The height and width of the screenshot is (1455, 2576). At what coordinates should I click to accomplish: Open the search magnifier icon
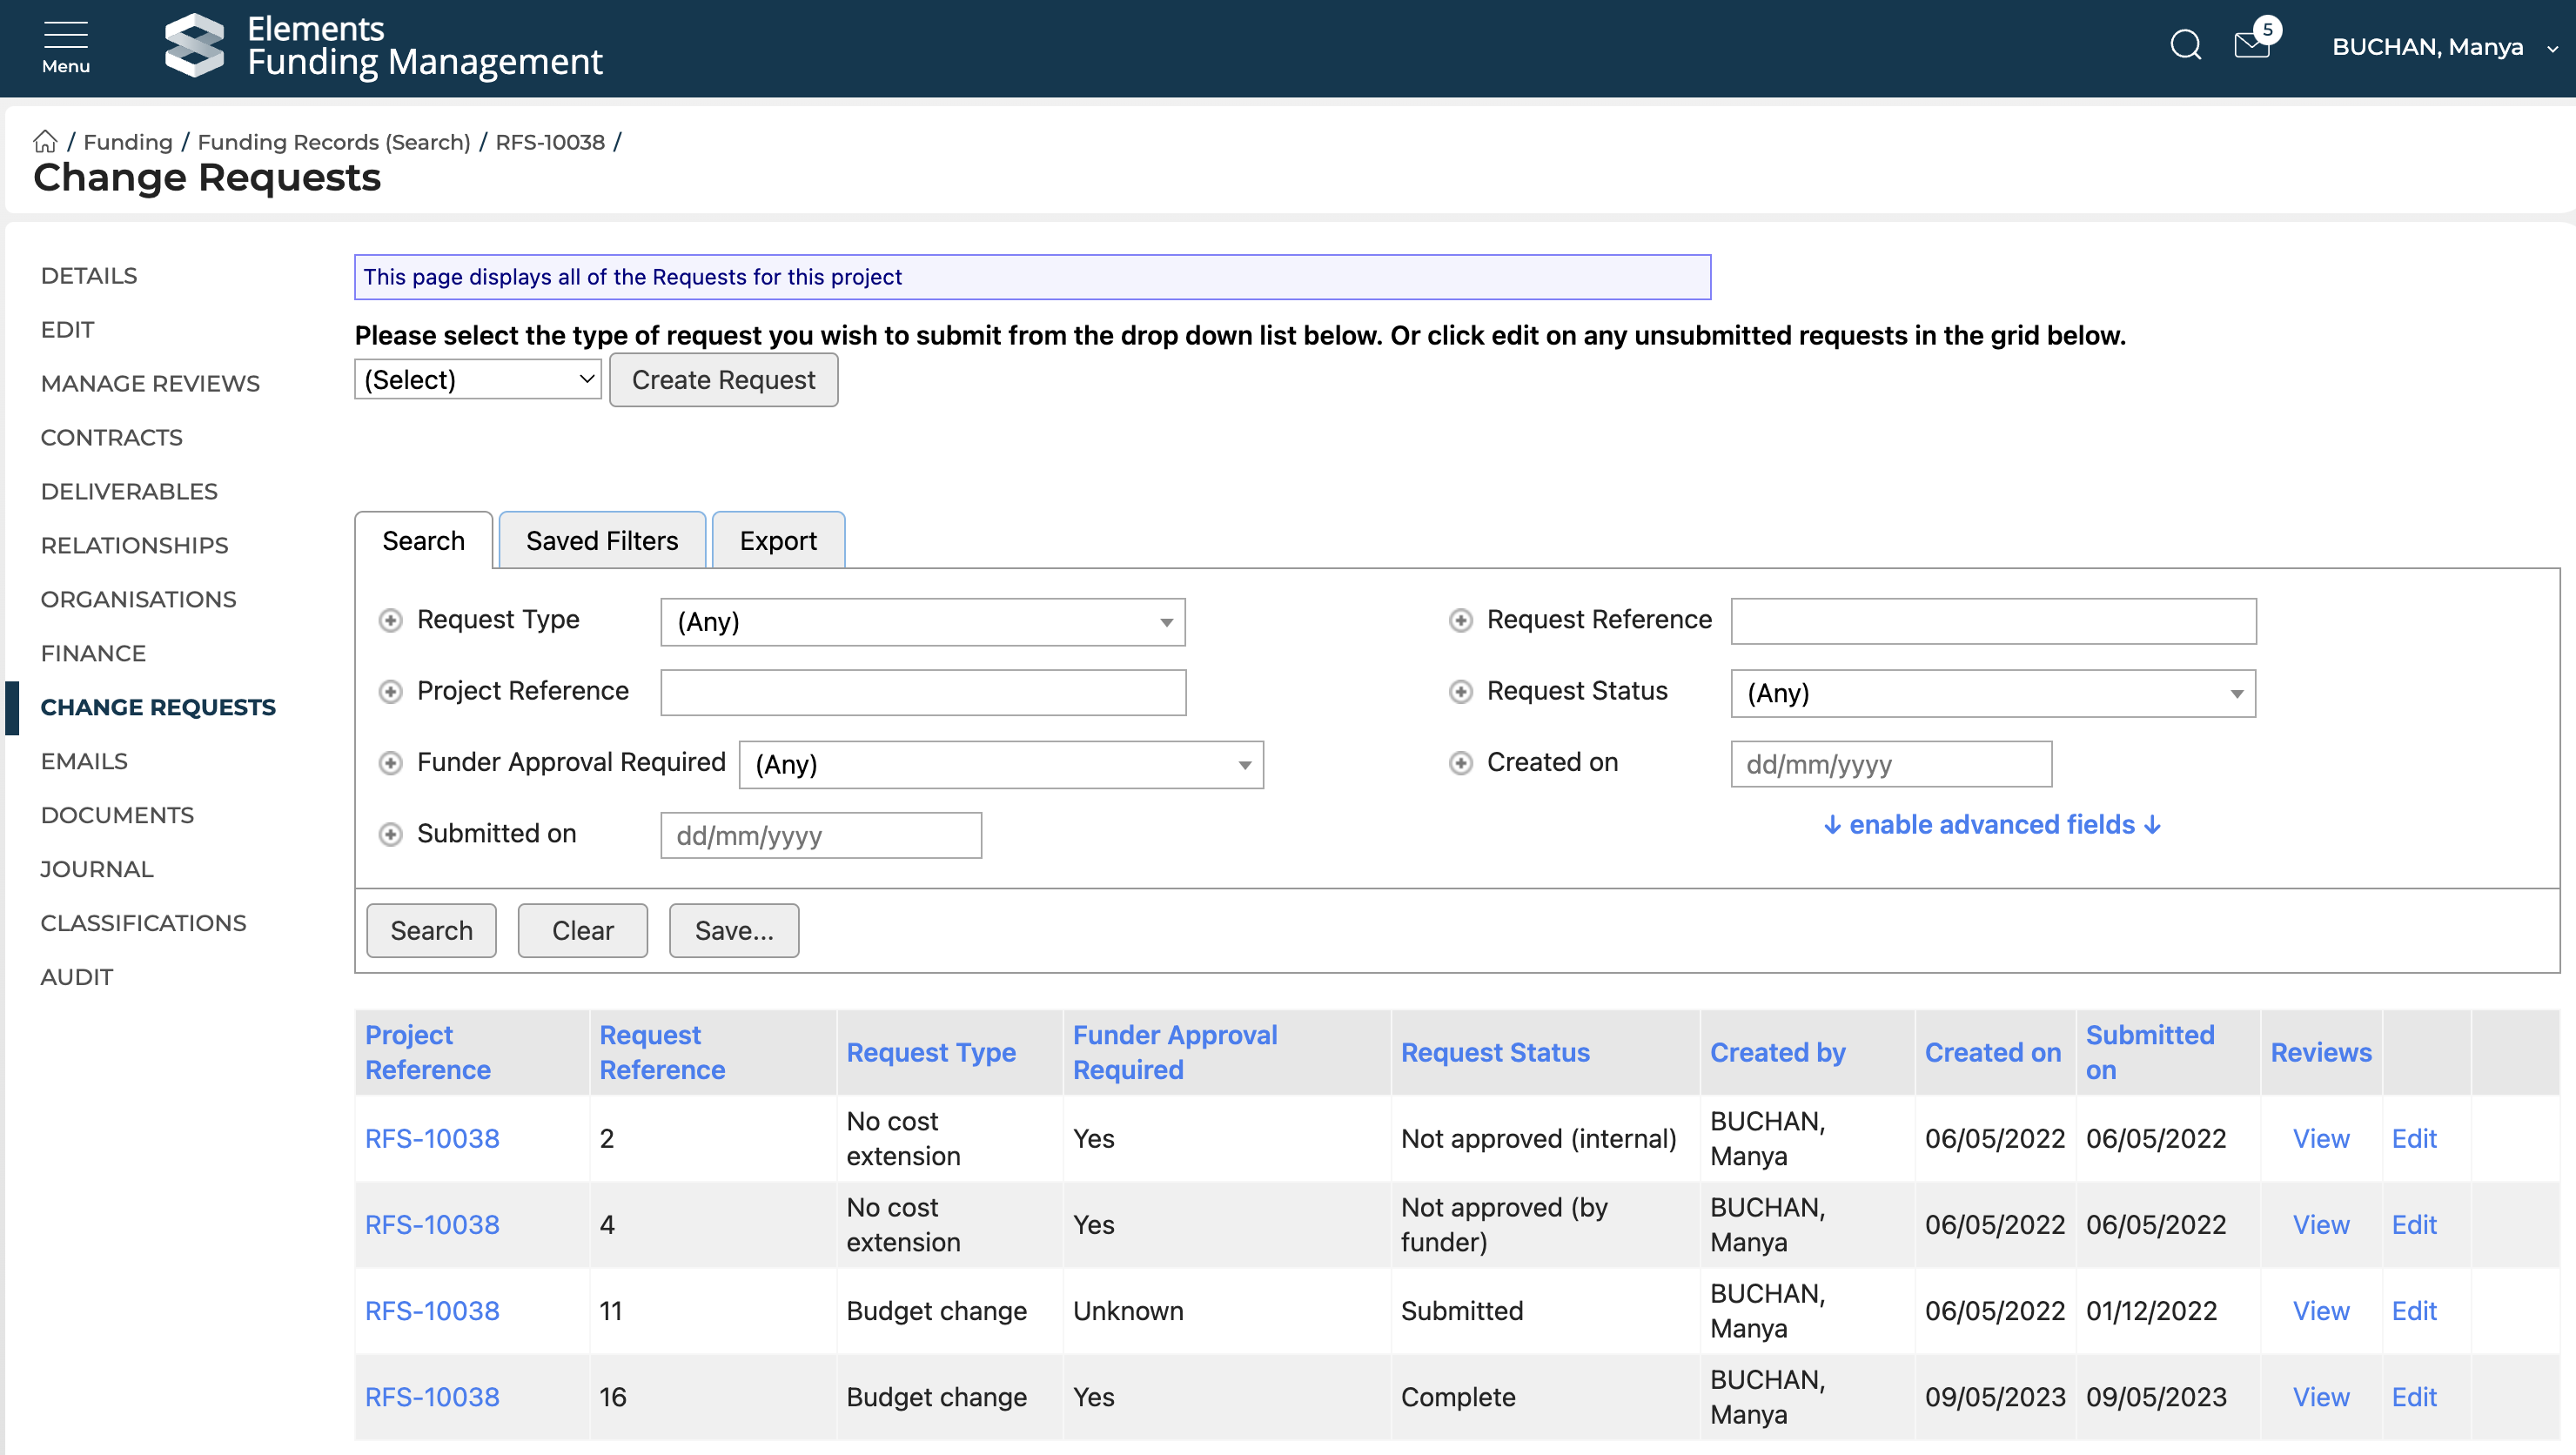point(2185,46)
